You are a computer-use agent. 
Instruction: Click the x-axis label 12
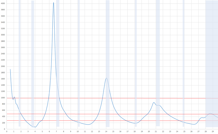point(92,131)
